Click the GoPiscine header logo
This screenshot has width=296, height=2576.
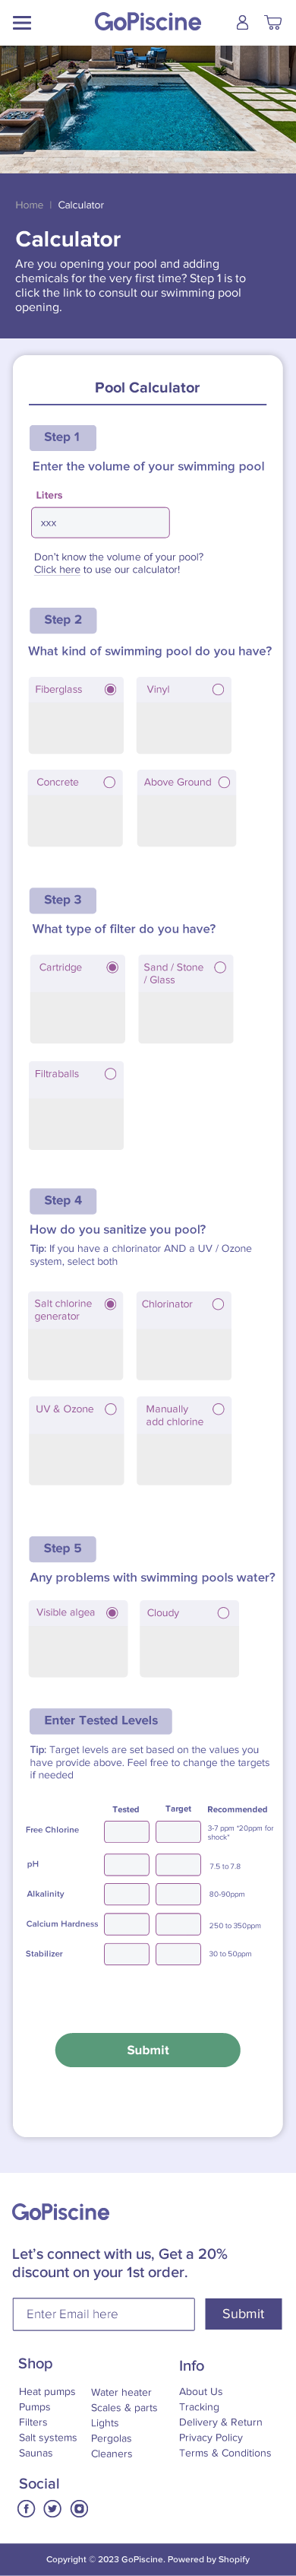(x=147, y=22)
